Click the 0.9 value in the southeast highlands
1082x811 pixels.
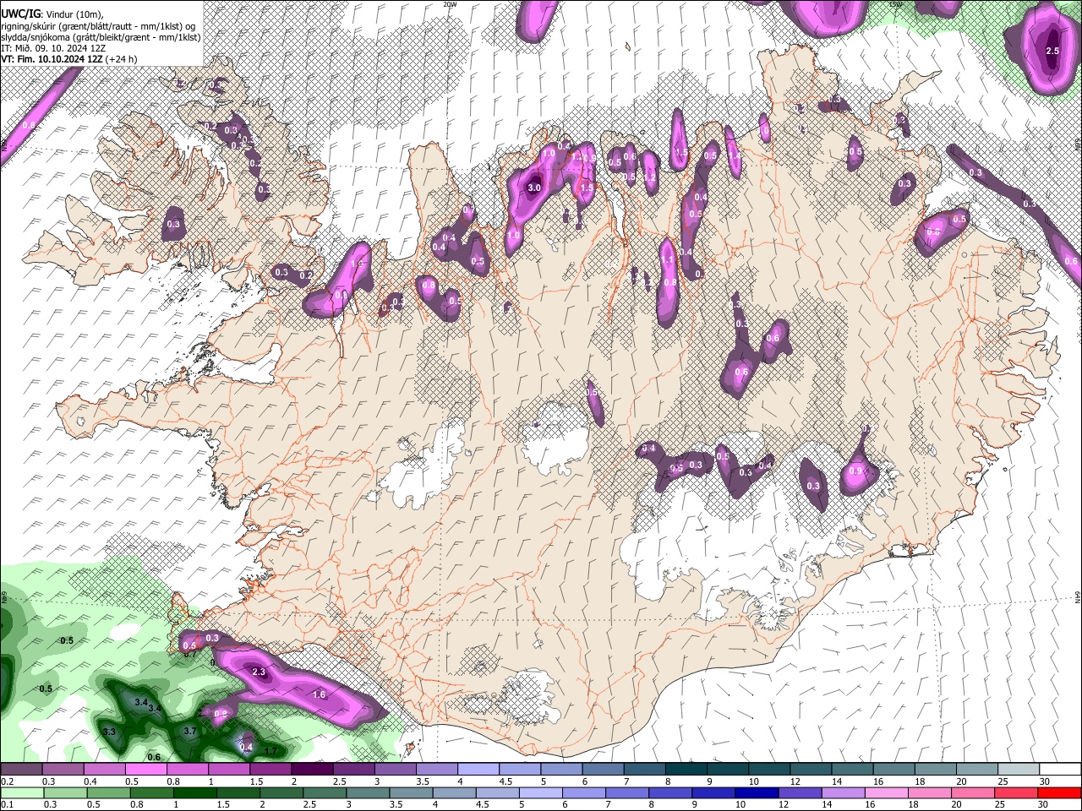pyautogui.click(x=855, y=471)
